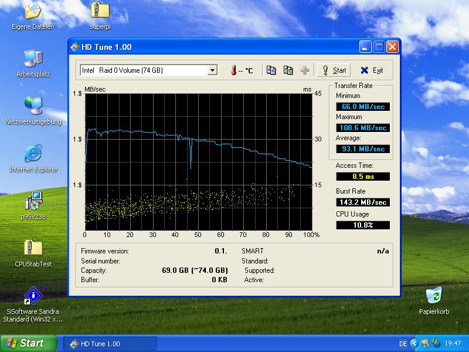The image size is (469, 352).
Task: Select the Average 93.1 MB/sec value
Action: pyautogui.click(x=363, y=149)
